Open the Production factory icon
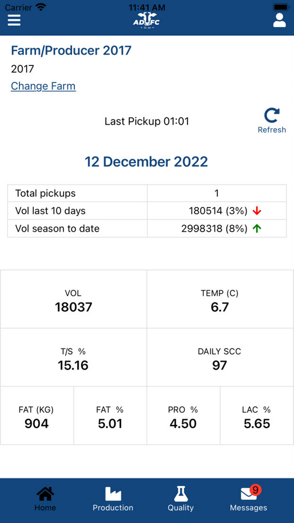The image size is (294, 523). pyautogui.click(x=113, y=494)
